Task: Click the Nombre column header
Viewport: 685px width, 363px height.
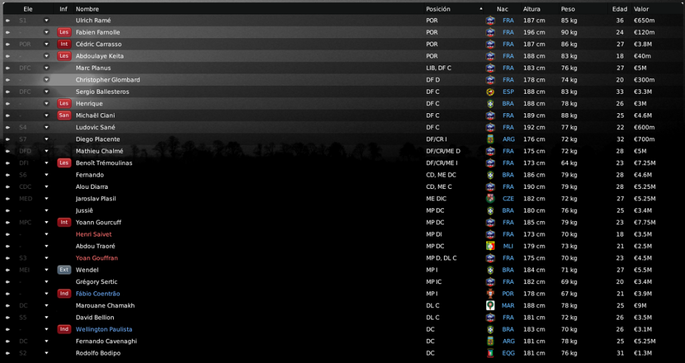Action: tap(87, 9)
